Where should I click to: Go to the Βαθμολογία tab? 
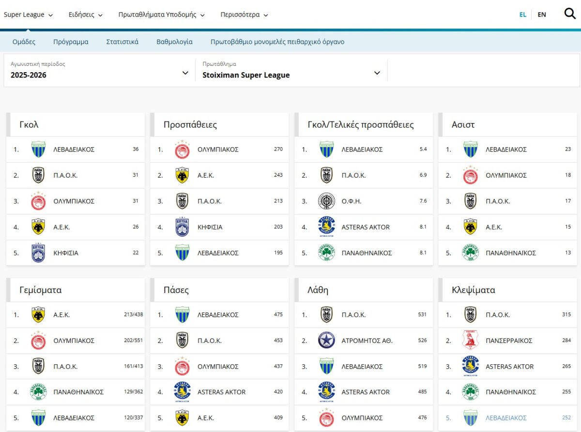(x=174, y=42)
